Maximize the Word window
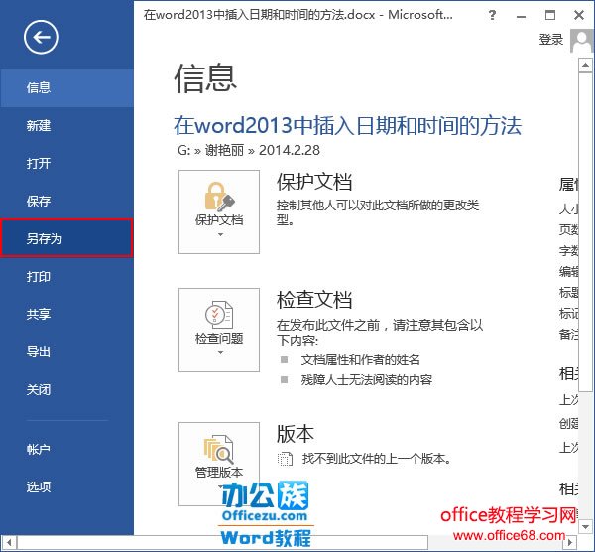The height and width of the screenshot is (552, 595). point(550,15)
